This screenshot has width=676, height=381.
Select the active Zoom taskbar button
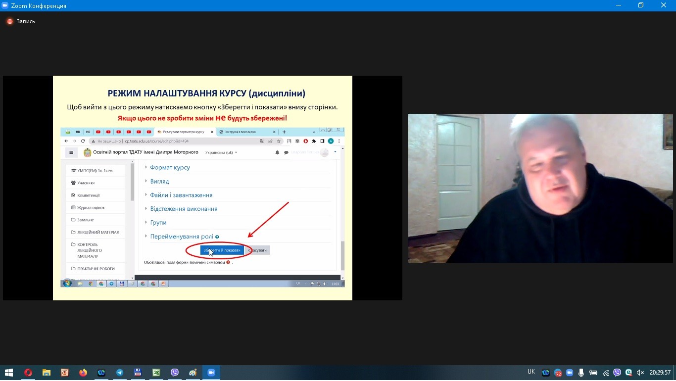tap(211, 373)
